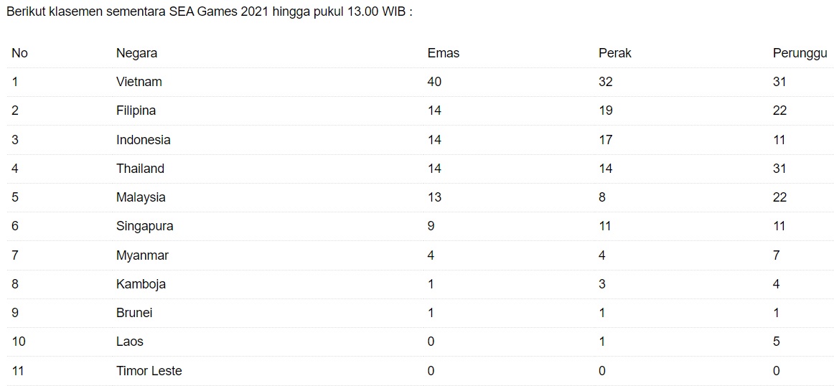Image resolution: width=834 pixels, height=386 pixels.
Task: Click the No column header
Action: point(19,53)
